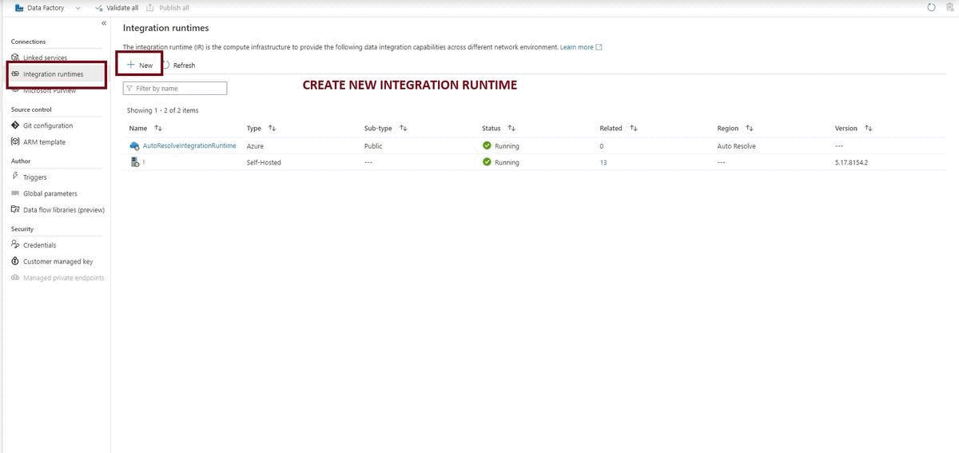Sort by Status column arrows
This screenshot has height=453, width=959.
(511, 128)
